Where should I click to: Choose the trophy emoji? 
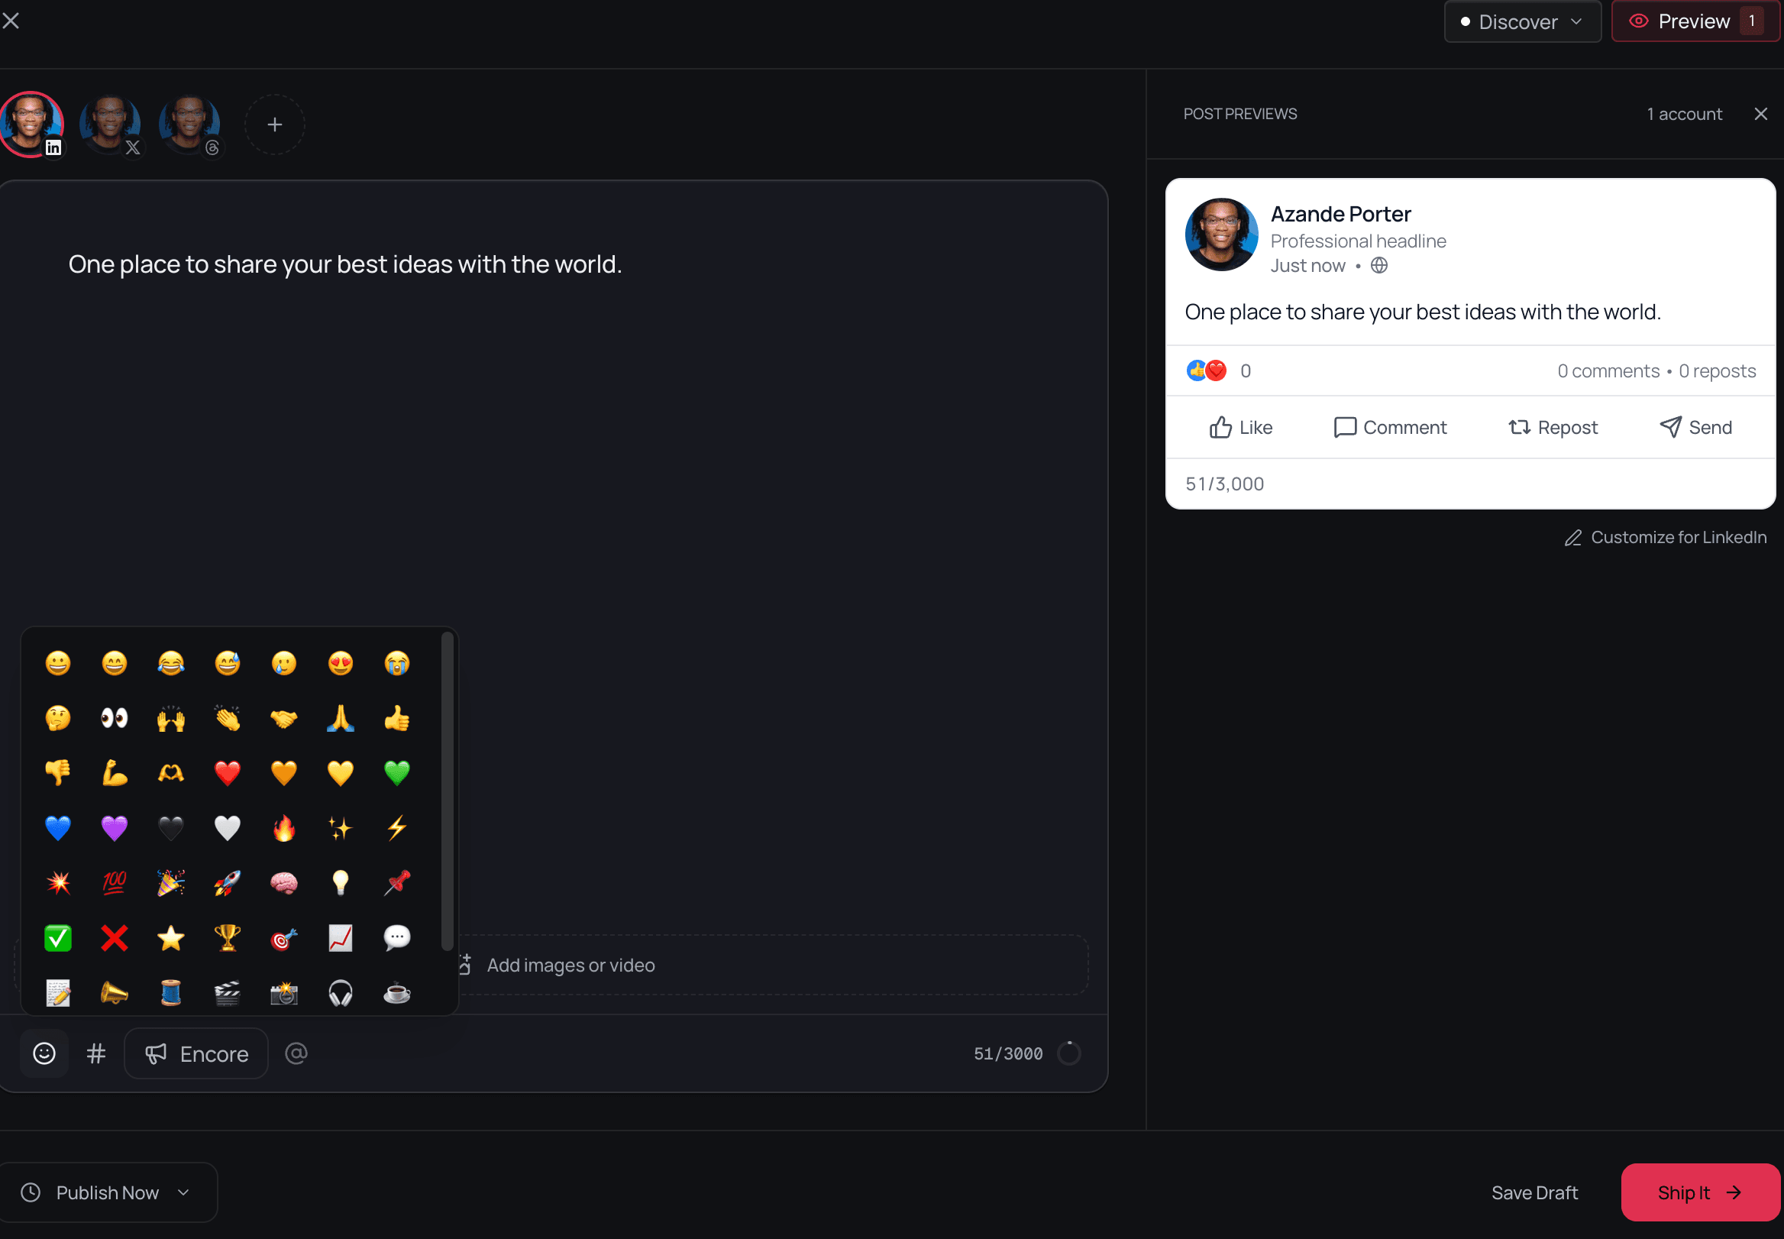[228, 938]
